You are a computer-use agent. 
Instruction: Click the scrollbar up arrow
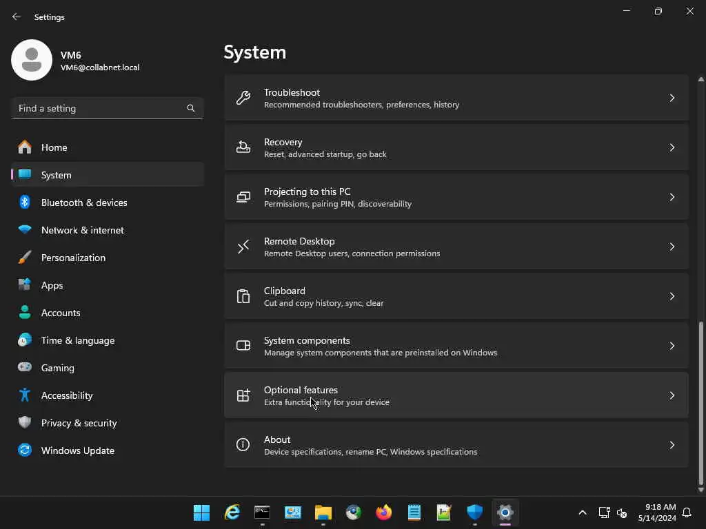[x=700, y=79]
